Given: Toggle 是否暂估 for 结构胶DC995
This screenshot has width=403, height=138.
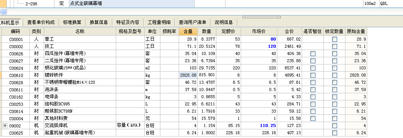Looking at the screenshot, I should coord(313,104).
